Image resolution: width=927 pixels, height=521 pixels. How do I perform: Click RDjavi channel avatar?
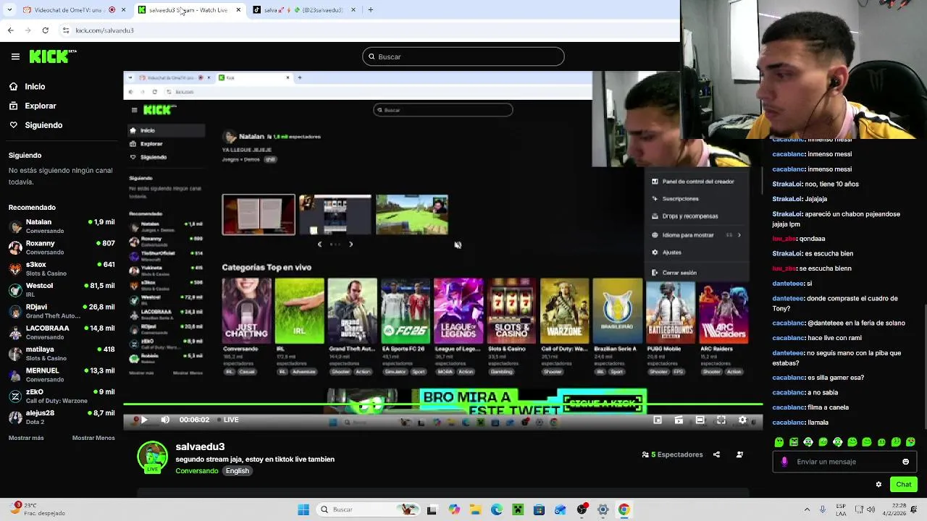pos(15,311)
